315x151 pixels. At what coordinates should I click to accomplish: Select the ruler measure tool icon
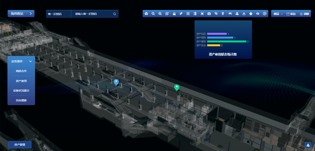[x=181, y=14]
